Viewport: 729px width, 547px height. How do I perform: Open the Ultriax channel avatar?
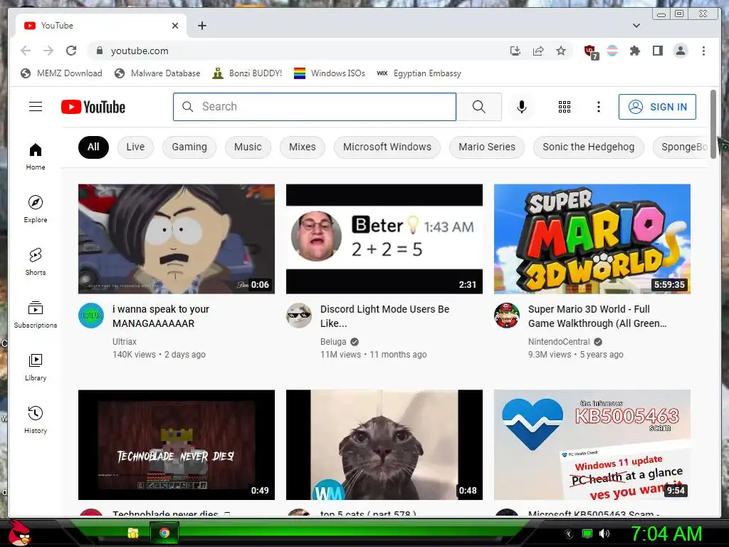click(x=91, y=316)
